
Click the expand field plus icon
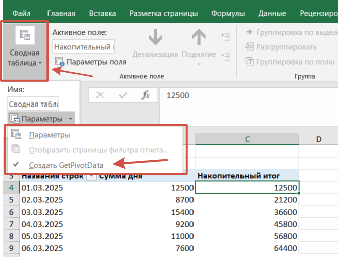225,36
